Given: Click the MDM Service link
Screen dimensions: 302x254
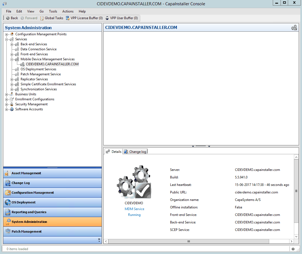Looking at the screenshot, I should pyautogui.click(x=134, y=209).
